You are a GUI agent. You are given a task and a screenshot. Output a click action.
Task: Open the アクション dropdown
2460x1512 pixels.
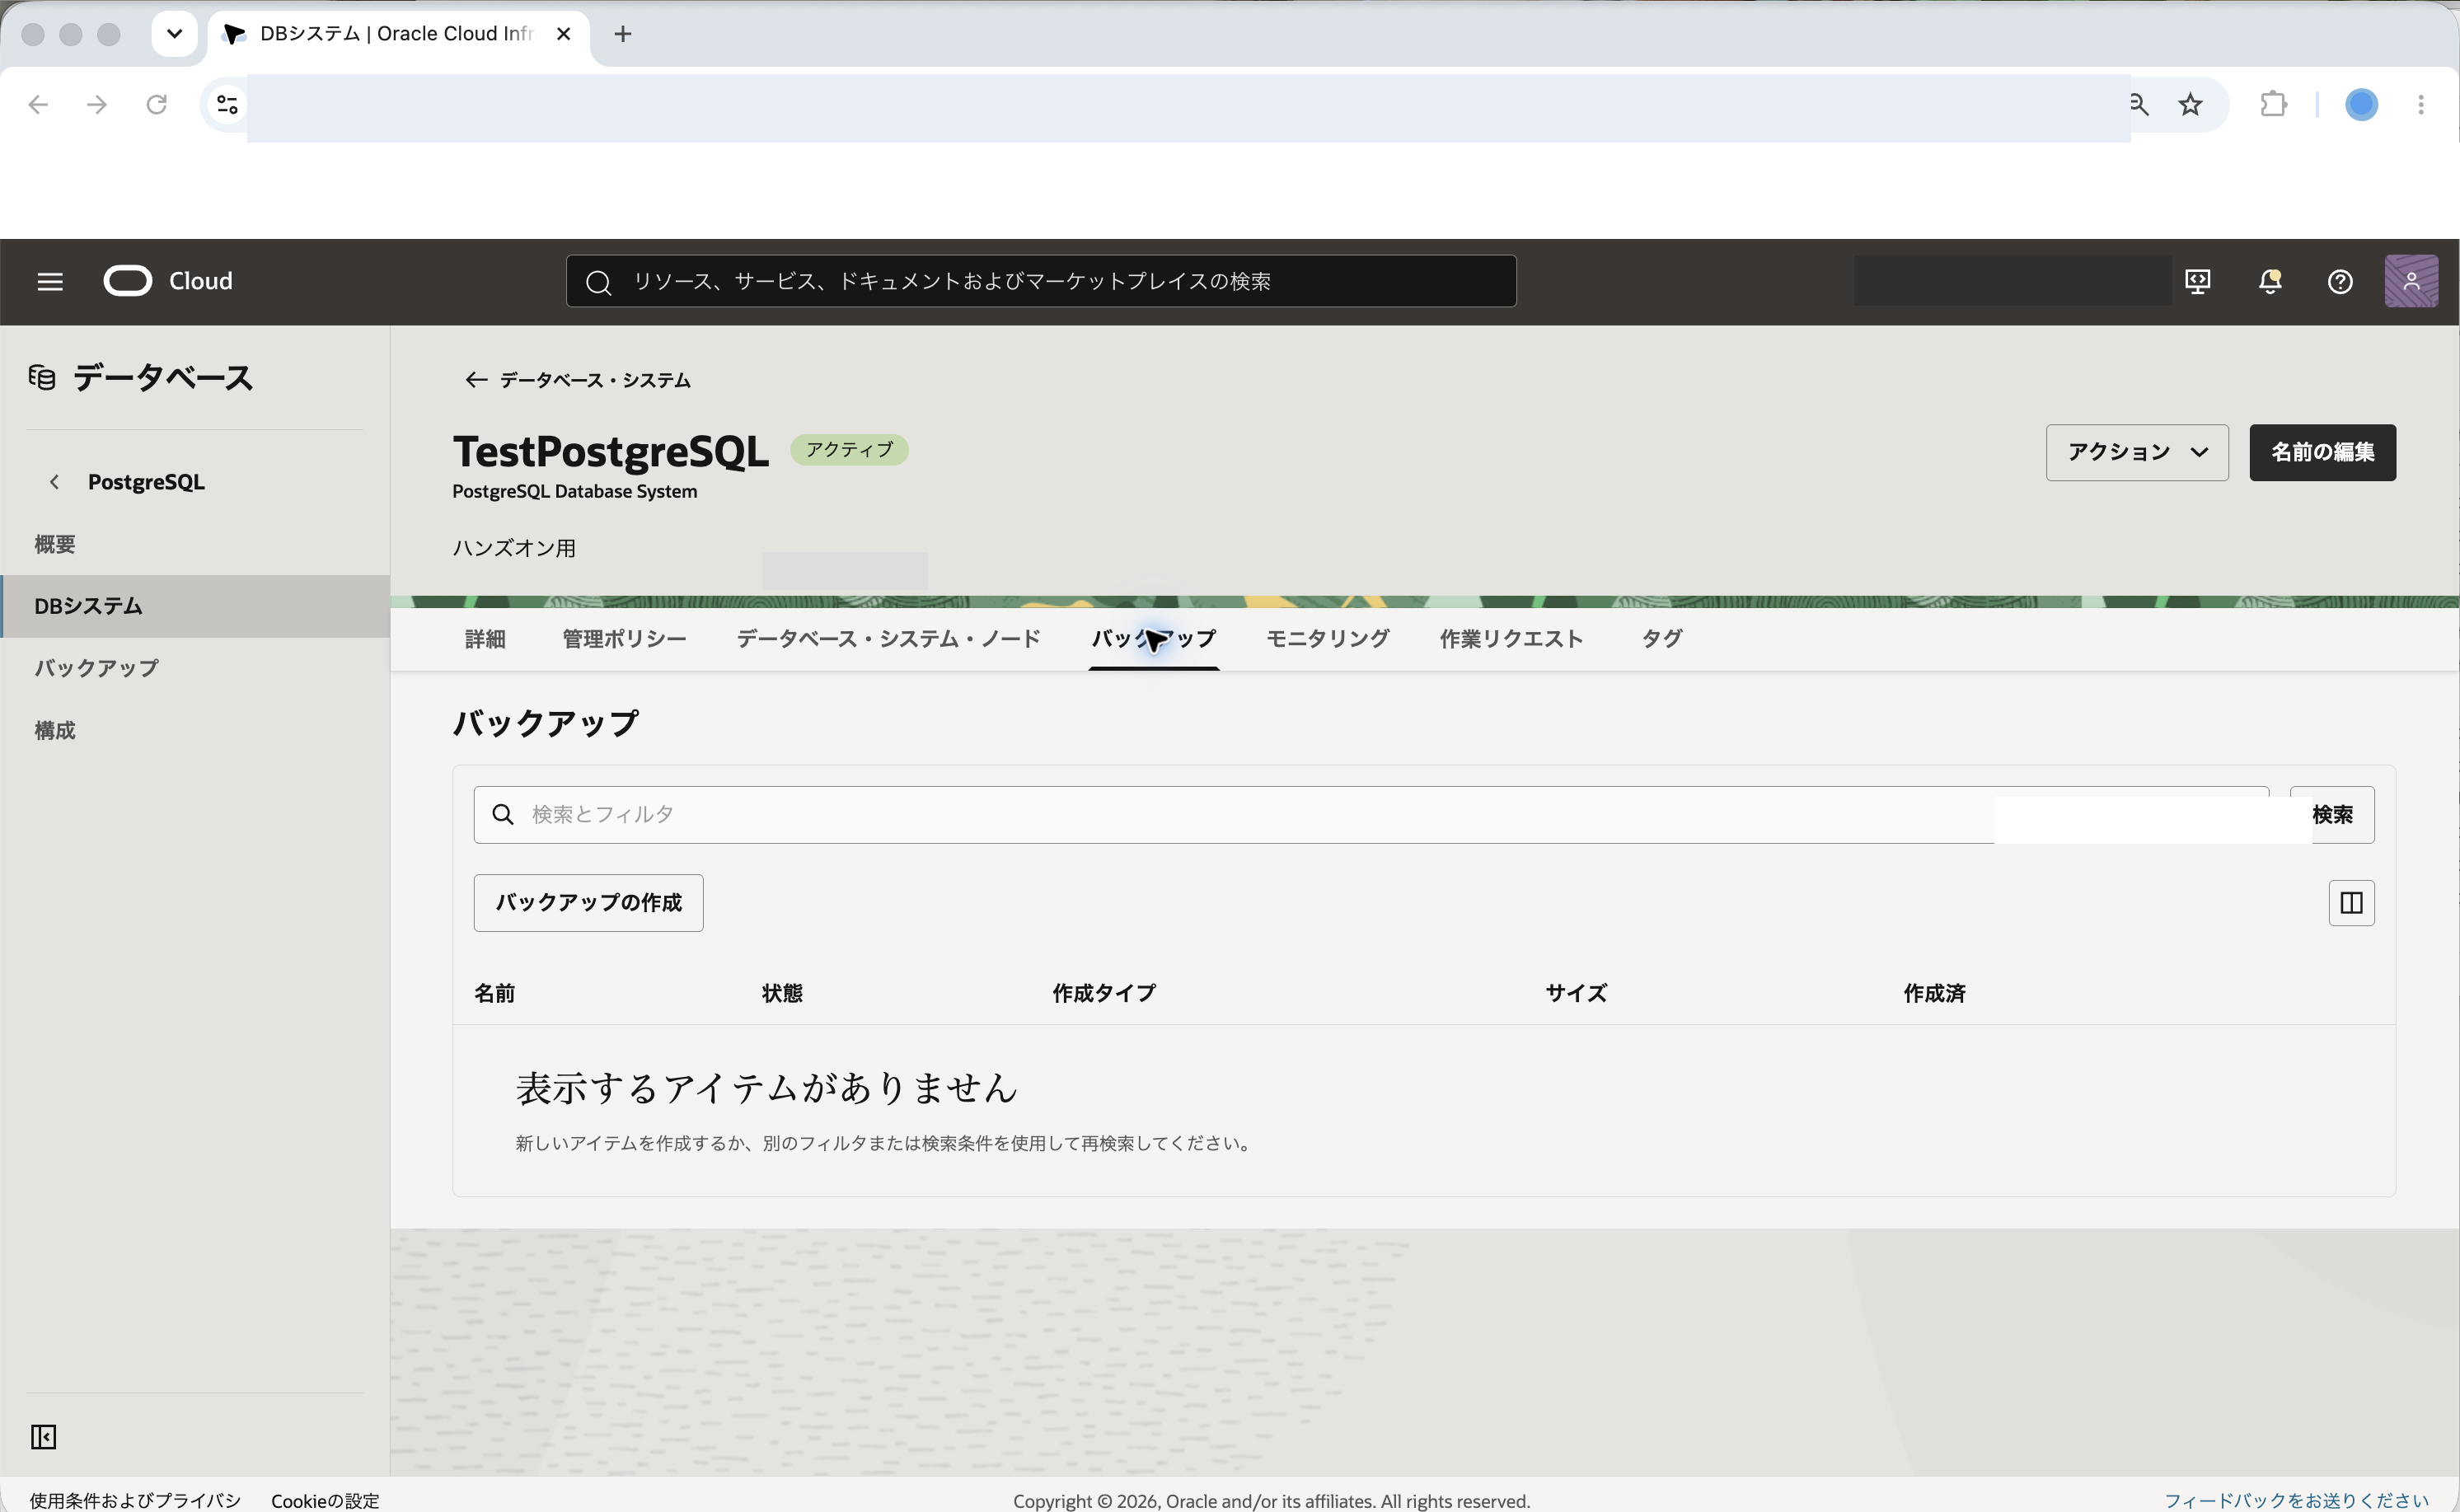pyautogui.click(x=2137, y=452)
